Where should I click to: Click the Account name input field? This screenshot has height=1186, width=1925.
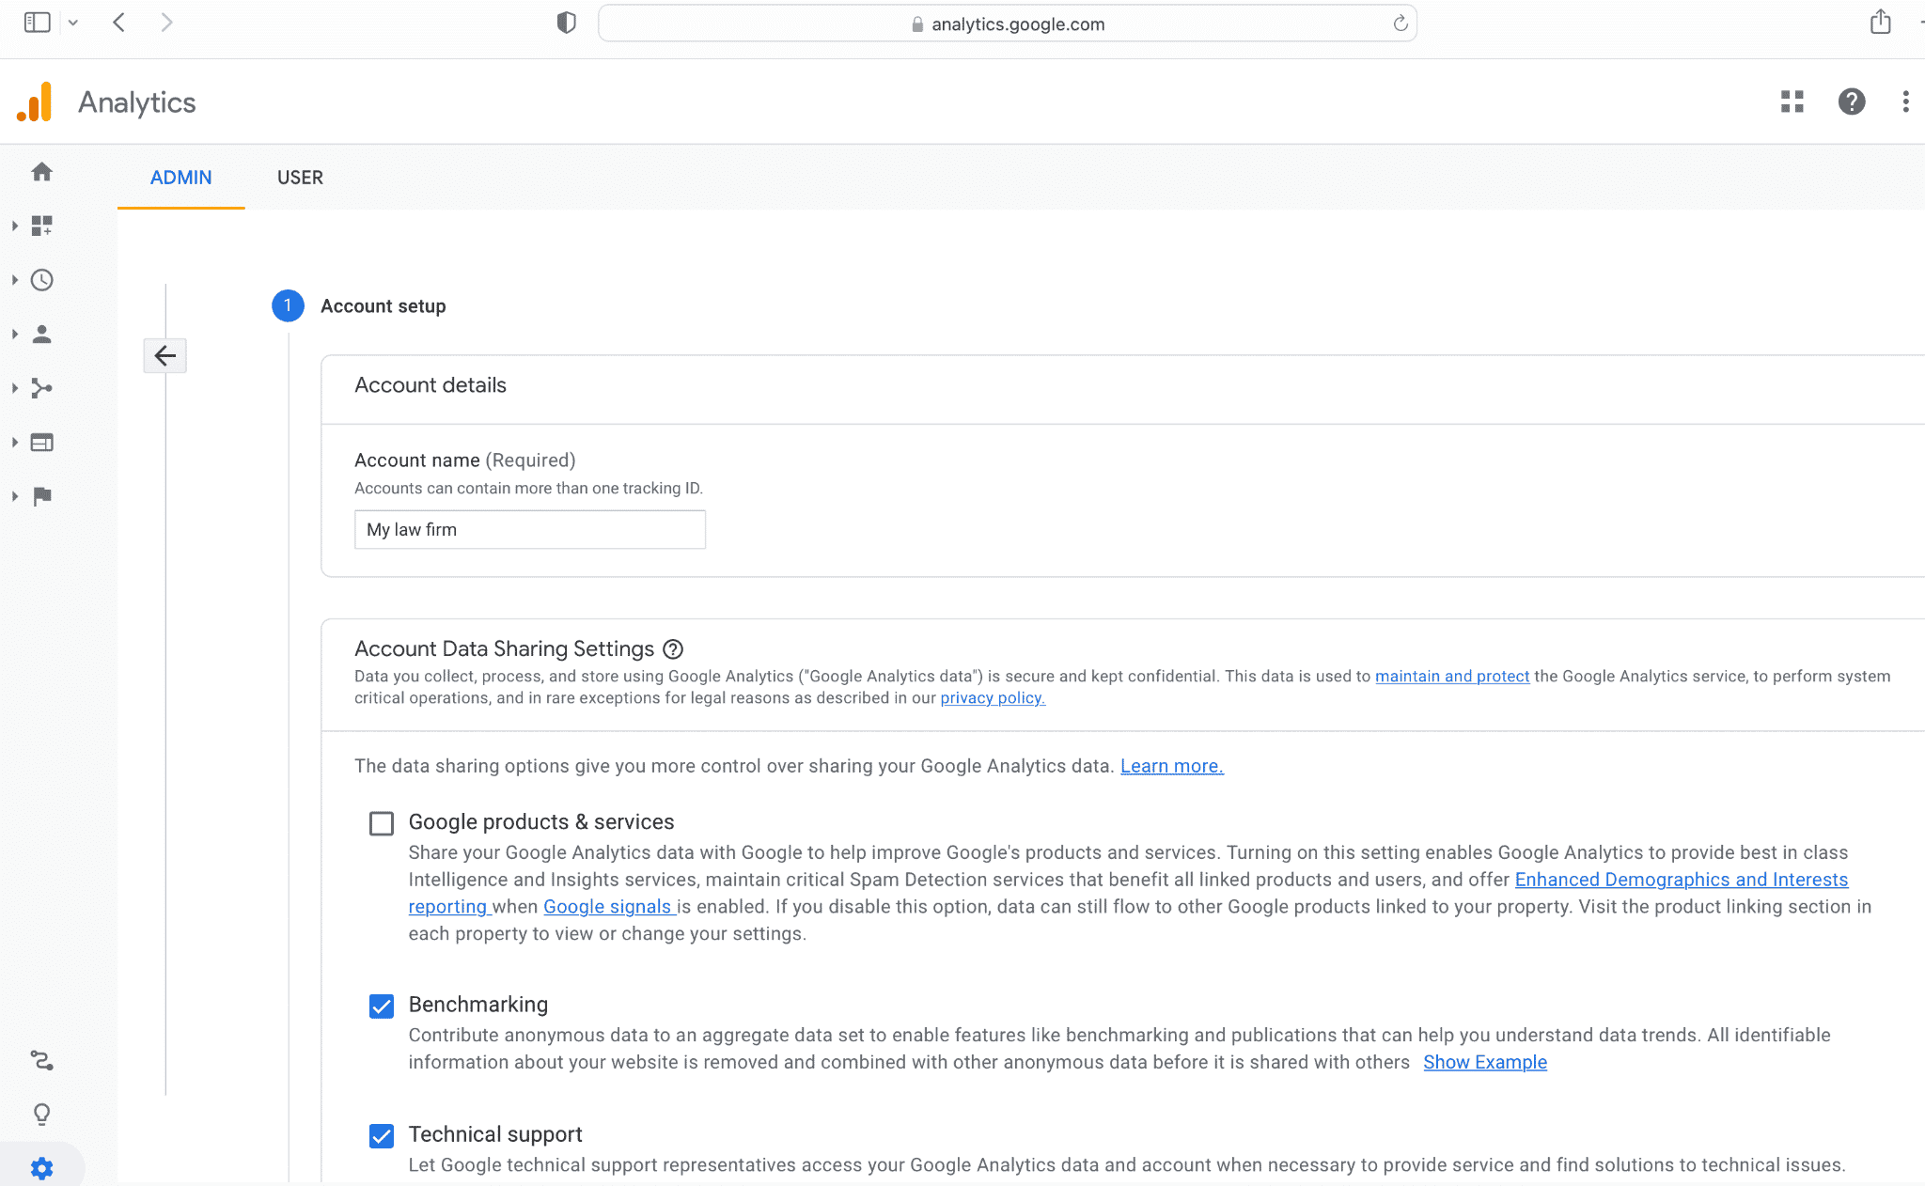click(x=530, y=529)
